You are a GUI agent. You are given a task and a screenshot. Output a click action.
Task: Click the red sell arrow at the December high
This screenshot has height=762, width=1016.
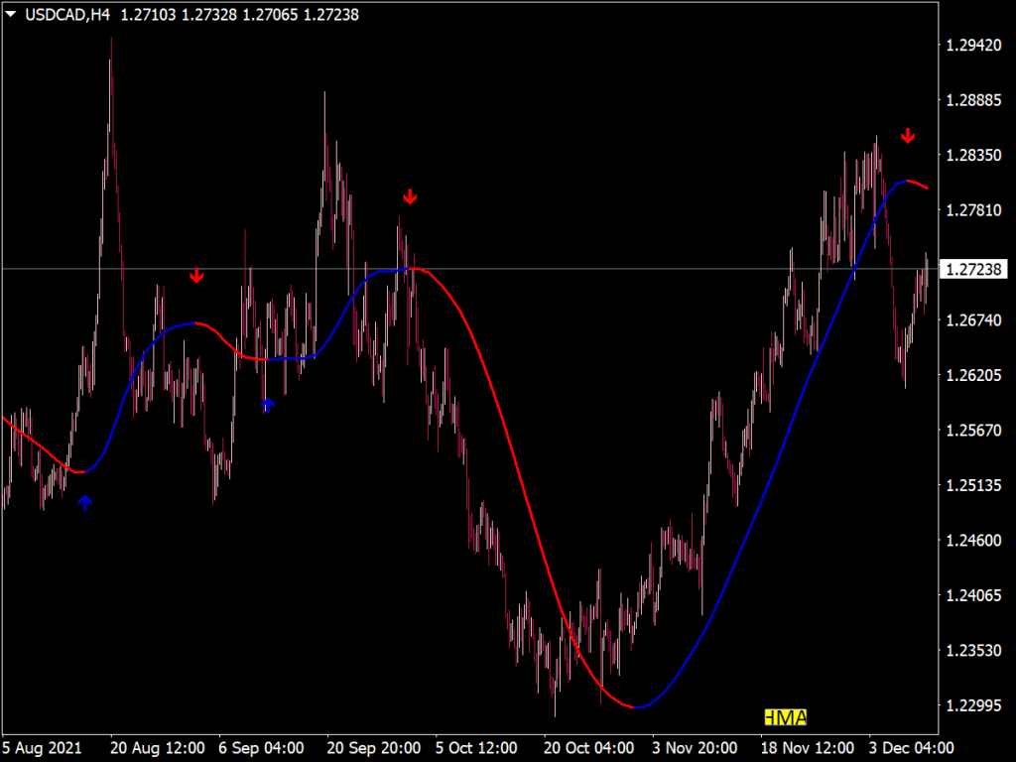[x=908, y=137]
